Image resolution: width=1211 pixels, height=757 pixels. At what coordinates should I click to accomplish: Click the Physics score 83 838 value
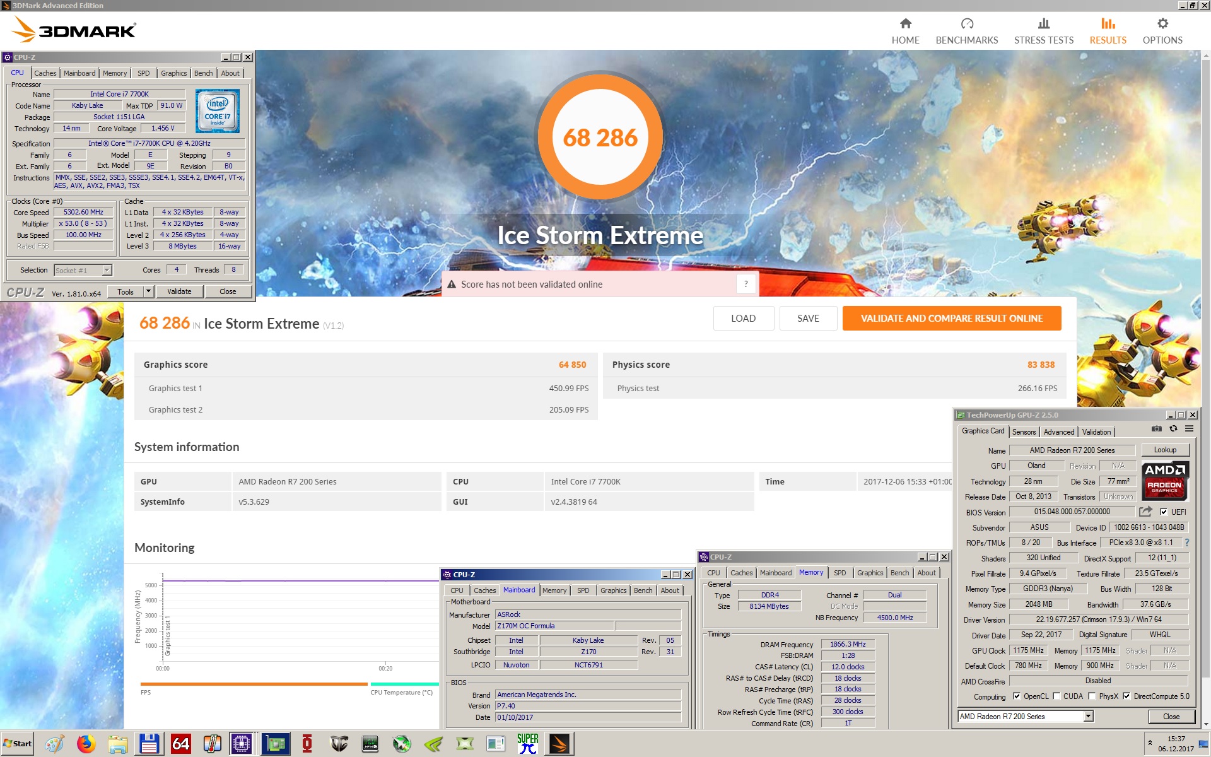coord(1041,365)
